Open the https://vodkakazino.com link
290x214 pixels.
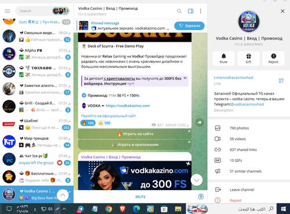tap(128, 106)
